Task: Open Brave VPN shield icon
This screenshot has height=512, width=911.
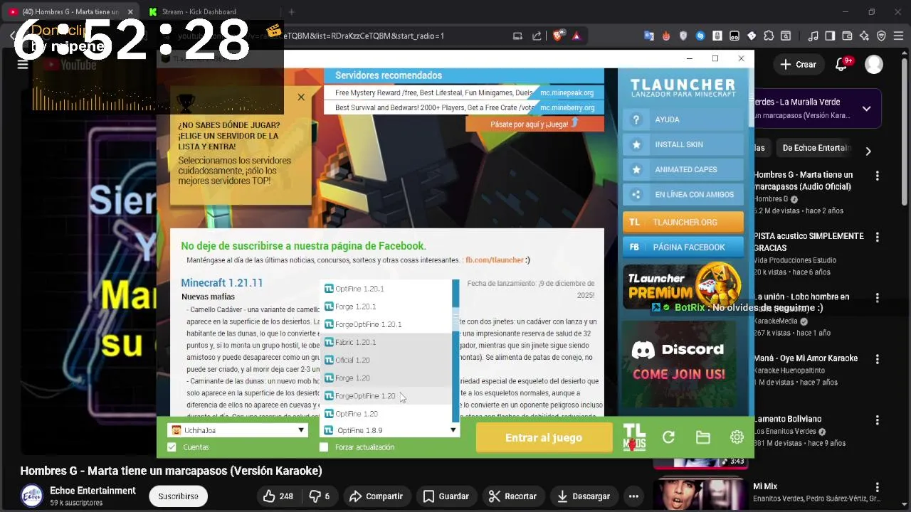Action: (881, 36)
